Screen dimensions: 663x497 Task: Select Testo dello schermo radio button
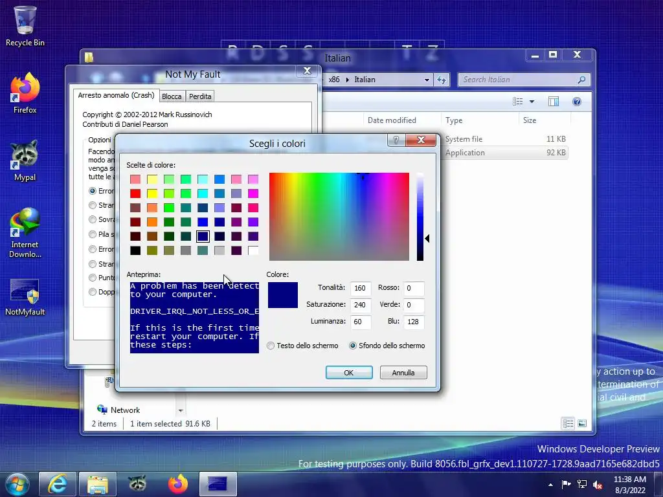click(x=271, y=346)
